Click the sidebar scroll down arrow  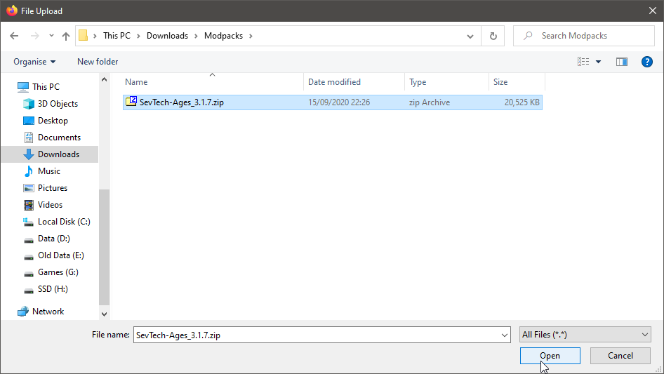click(104, 314)
